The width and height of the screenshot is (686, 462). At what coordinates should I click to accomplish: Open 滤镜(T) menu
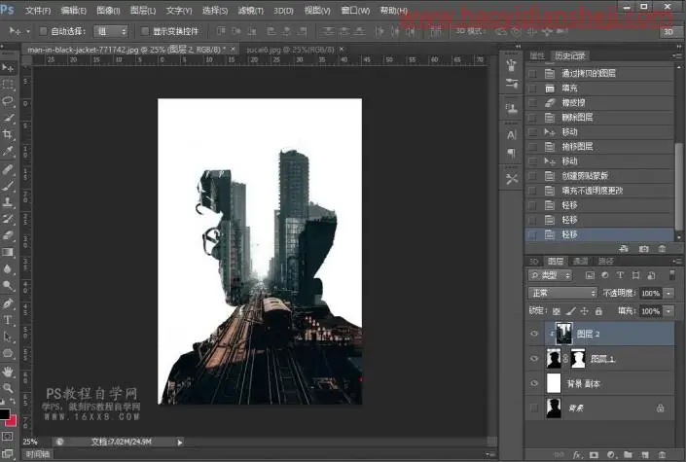(251, 10)
